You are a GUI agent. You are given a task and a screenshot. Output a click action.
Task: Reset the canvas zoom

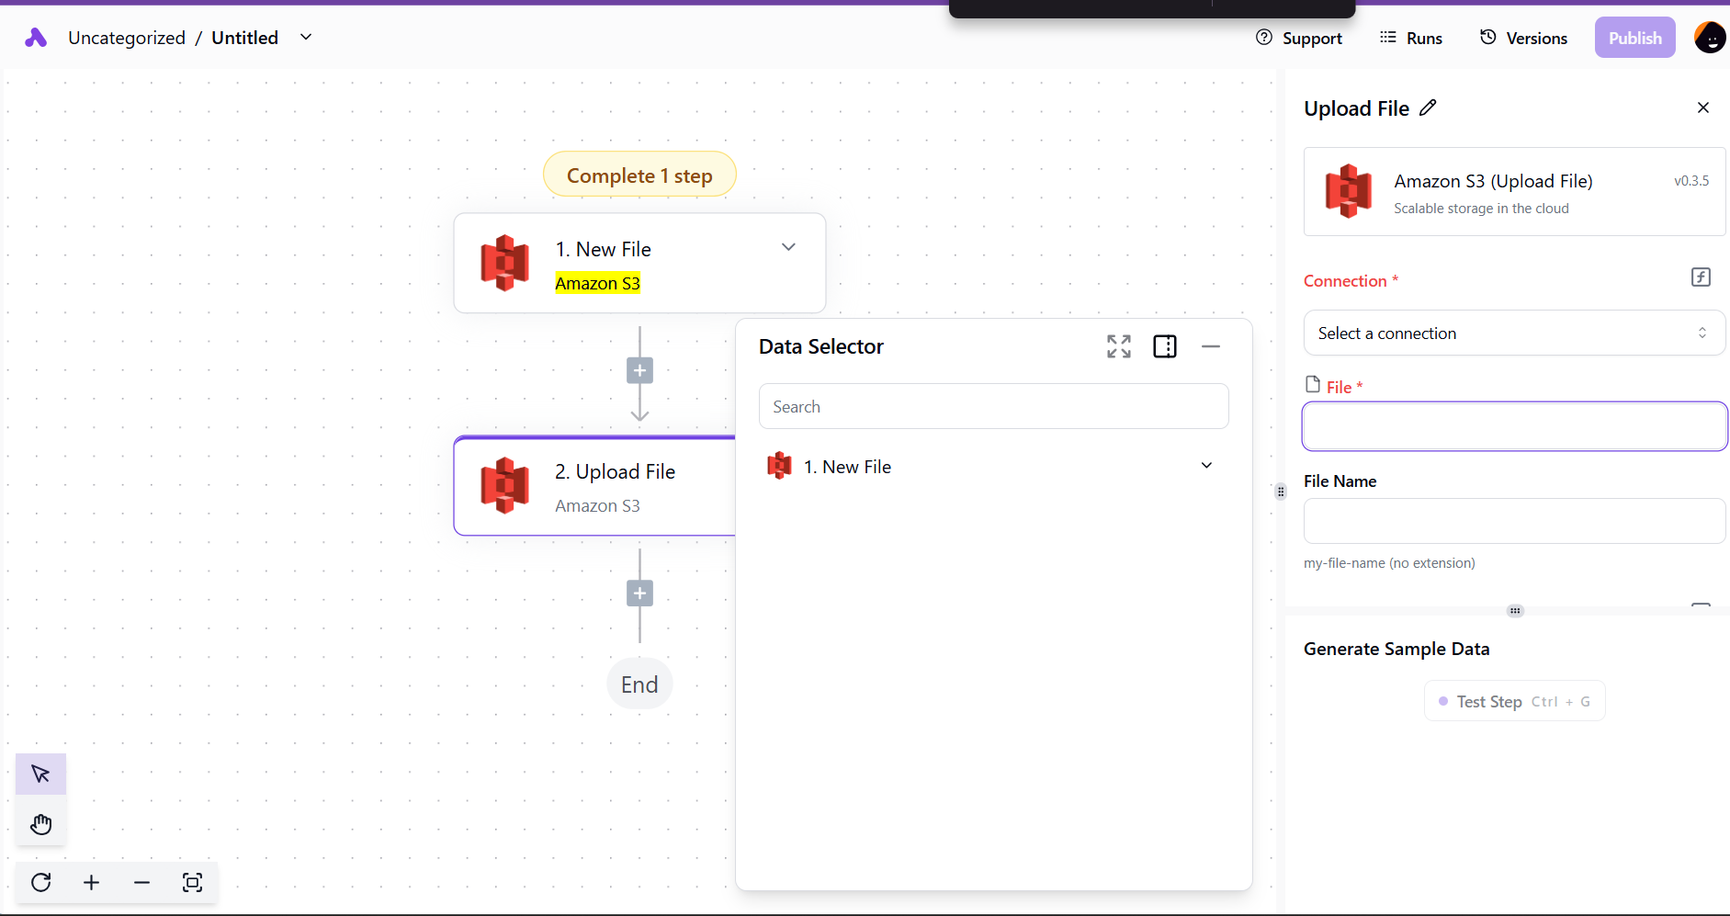pos(41,883)
